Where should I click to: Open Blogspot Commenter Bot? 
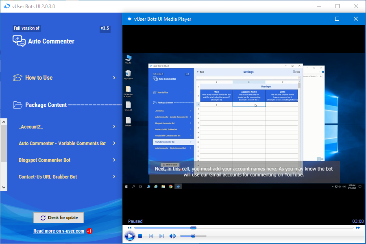tap(45, 160)
